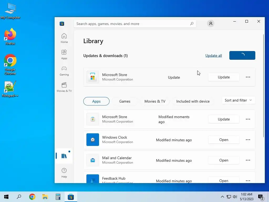Click the search magnifier icon in Store
This screenshot has height=202, width=269.
[x=192, y=23]
